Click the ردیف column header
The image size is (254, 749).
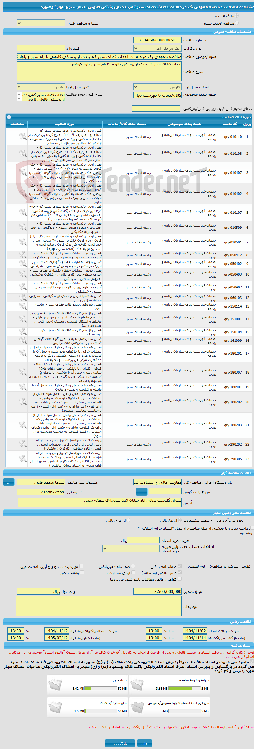[x=247, y=124]
